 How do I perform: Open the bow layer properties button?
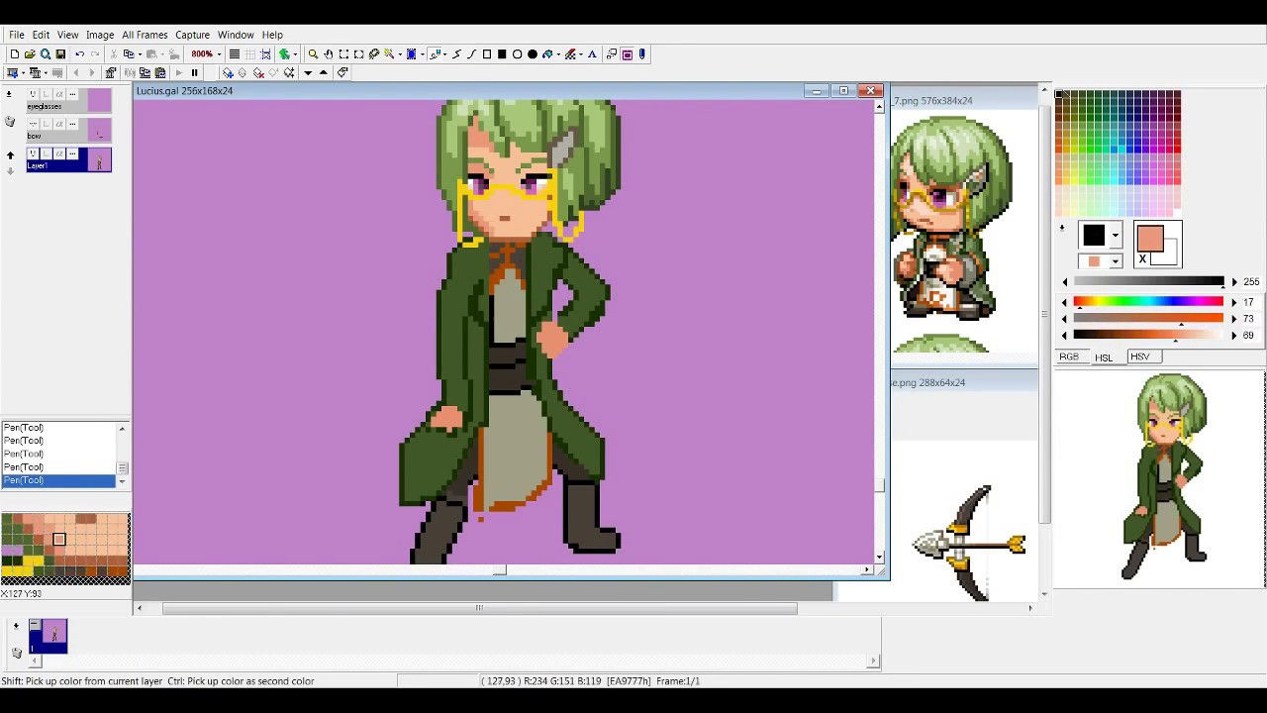tap(72, 124)
